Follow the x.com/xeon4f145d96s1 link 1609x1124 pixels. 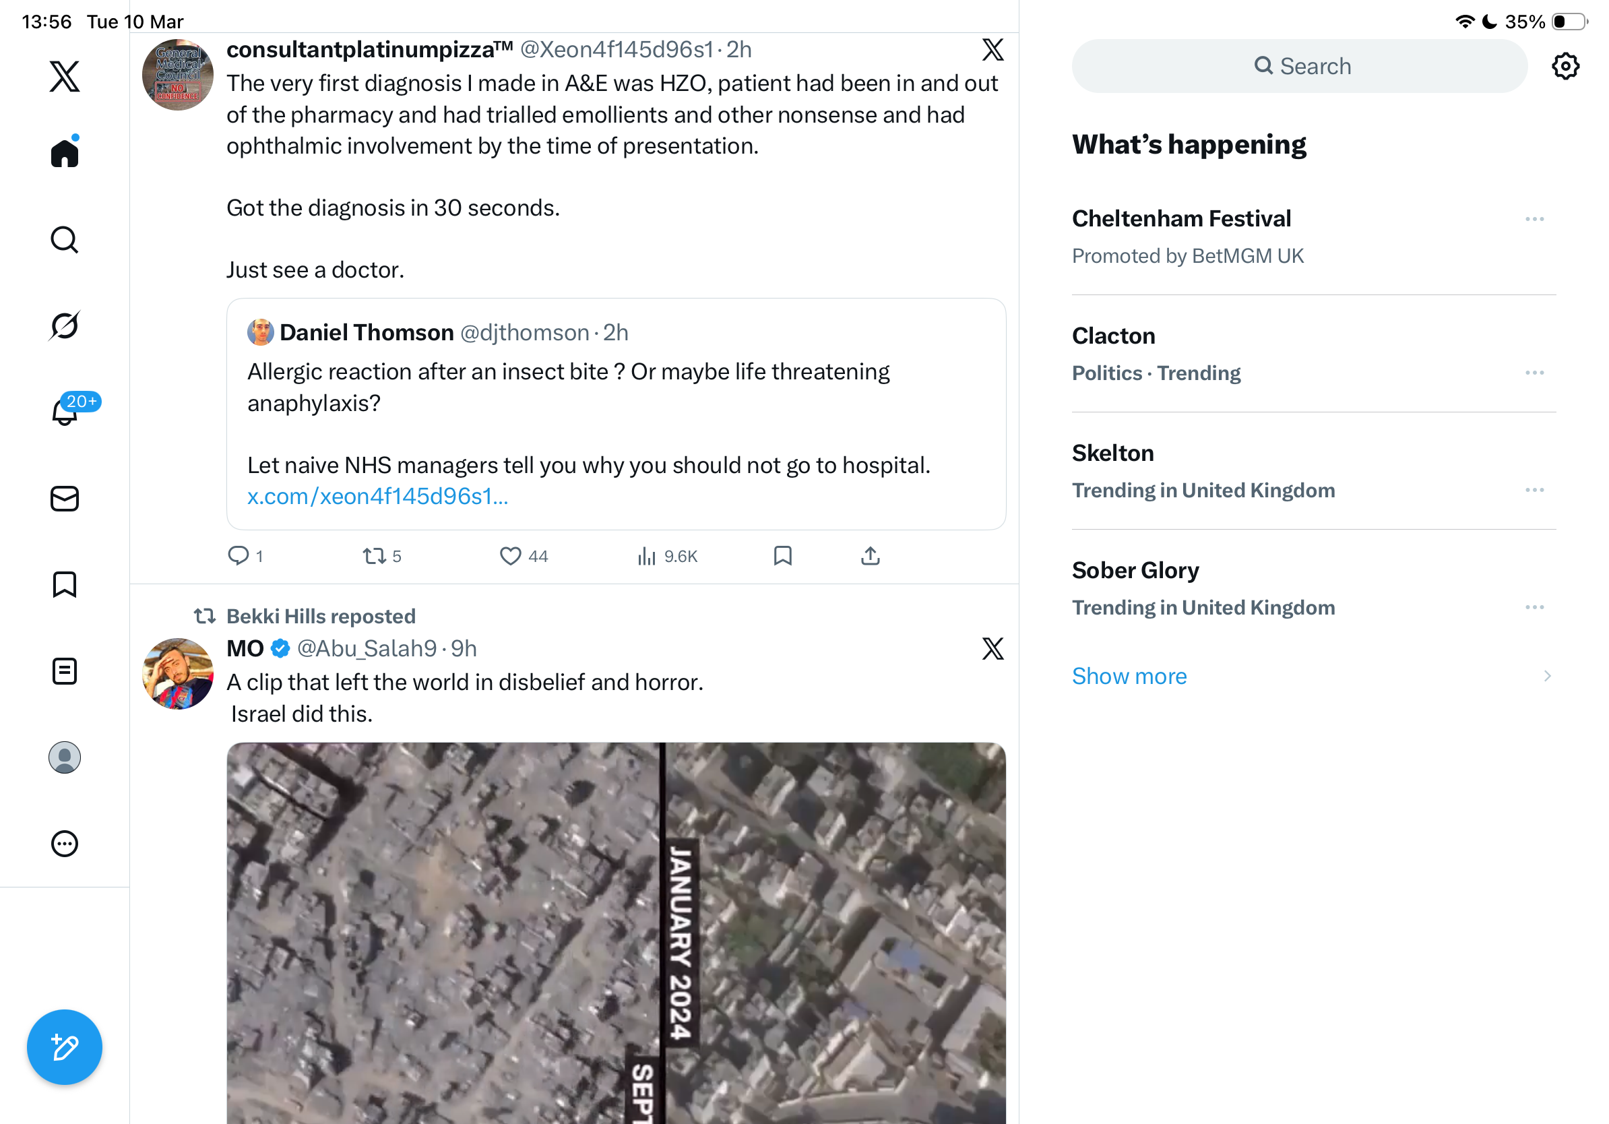[378, 496]
